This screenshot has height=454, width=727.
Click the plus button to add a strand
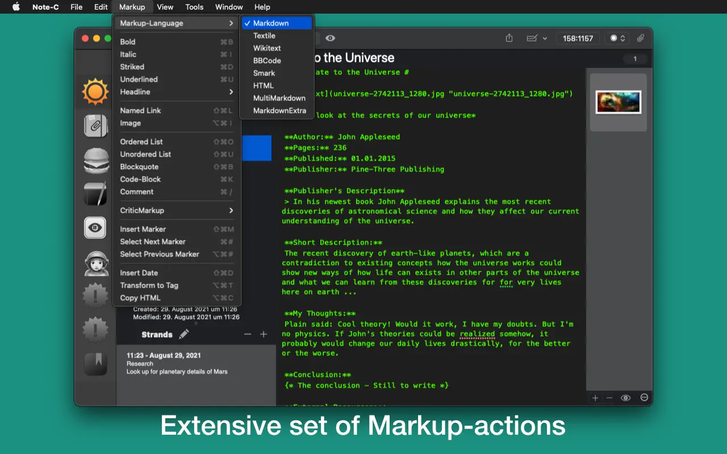(x=264, y=334)
